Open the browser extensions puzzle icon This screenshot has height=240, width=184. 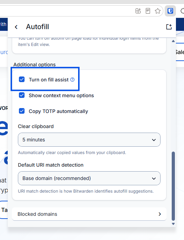182,11
